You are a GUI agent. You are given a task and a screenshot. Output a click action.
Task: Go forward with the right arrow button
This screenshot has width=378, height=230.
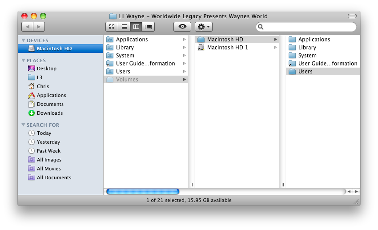(39, 27)
